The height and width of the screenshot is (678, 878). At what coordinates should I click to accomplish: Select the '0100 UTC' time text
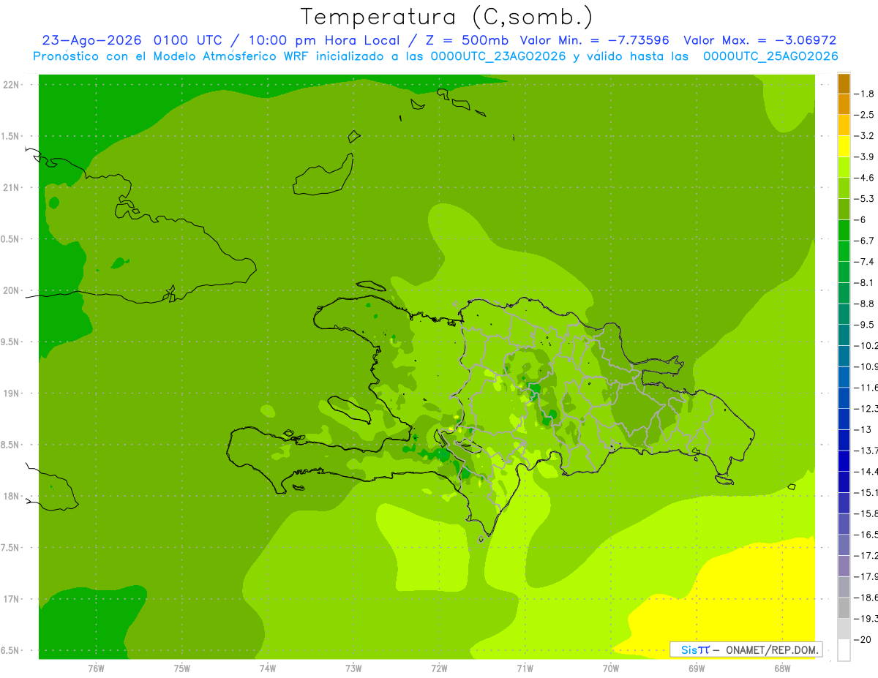click(x=187, y=40)
